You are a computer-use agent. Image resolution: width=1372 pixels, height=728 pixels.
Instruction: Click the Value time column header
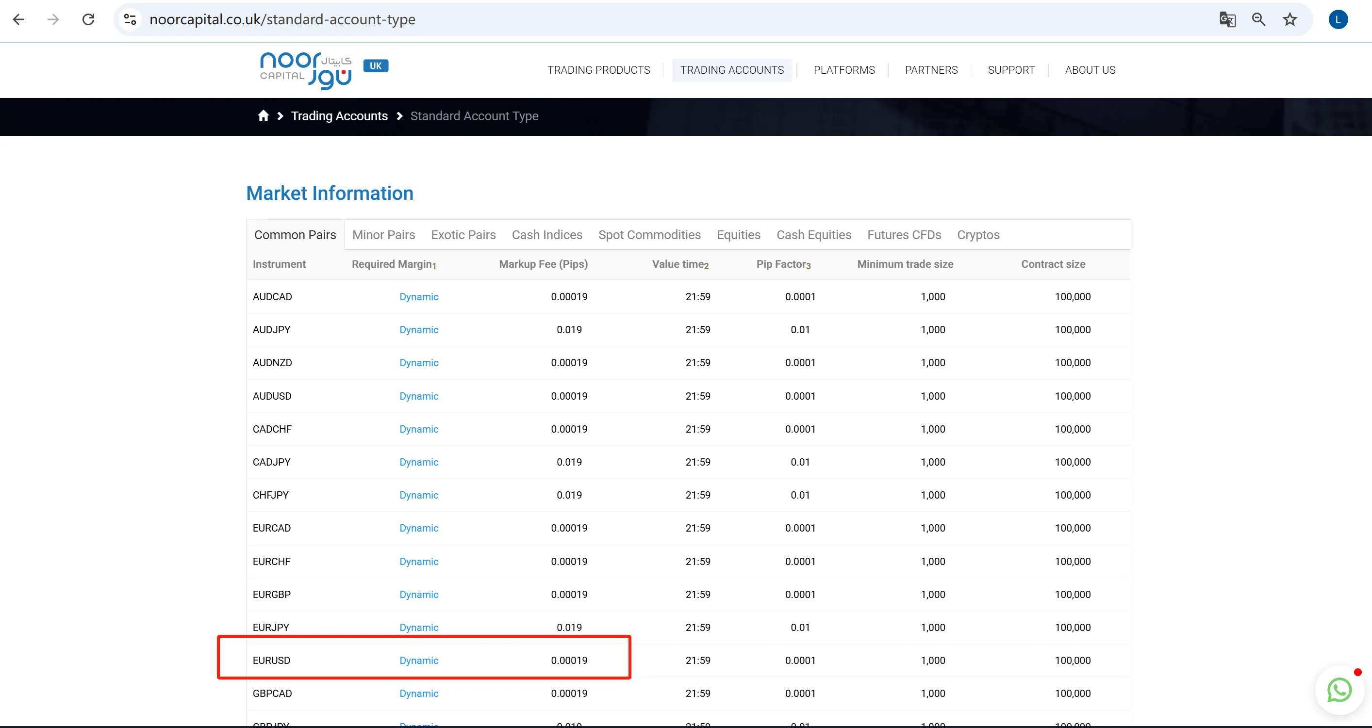(680, 264)
